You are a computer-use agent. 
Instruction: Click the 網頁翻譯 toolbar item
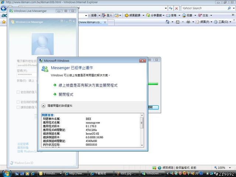(133, 15)
